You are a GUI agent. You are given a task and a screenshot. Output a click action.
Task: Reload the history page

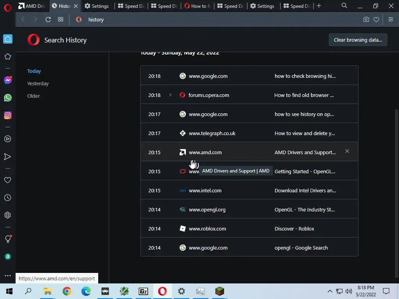[48, 19]
